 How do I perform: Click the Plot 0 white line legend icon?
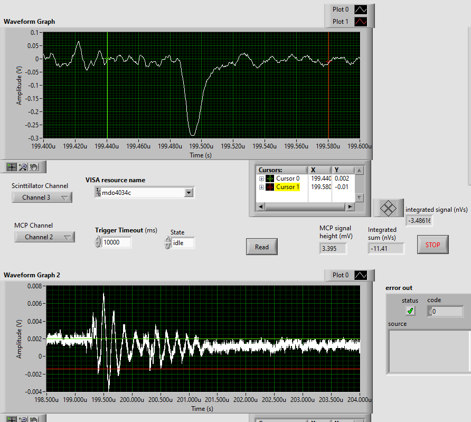click(360, 10)
